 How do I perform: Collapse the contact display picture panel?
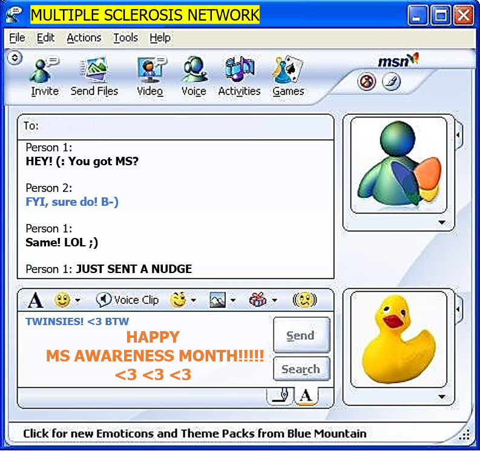(x=458, y=135)
